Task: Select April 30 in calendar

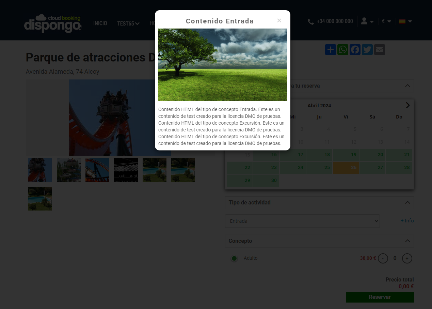Action: pos(266,181)
